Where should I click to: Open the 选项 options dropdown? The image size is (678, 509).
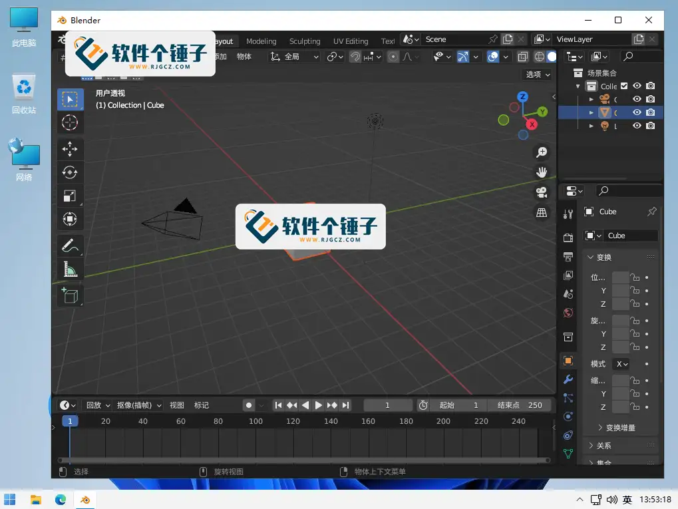point(538,75)
